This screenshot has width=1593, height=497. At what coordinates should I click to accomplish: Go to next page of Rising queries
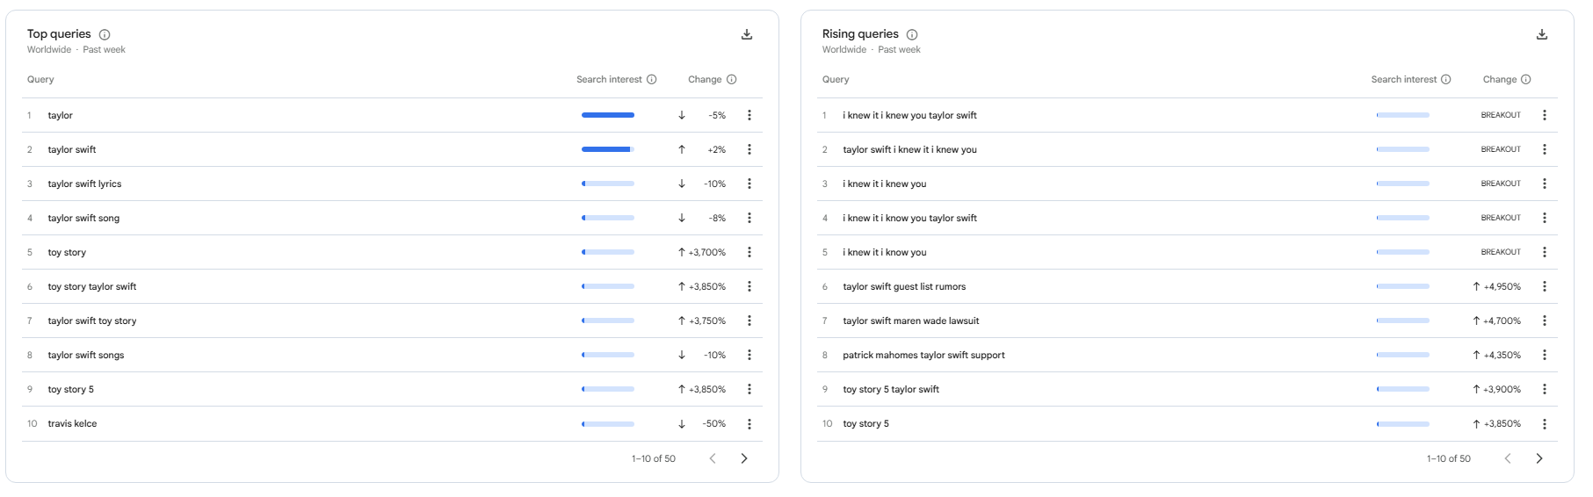click(1539, 458)
